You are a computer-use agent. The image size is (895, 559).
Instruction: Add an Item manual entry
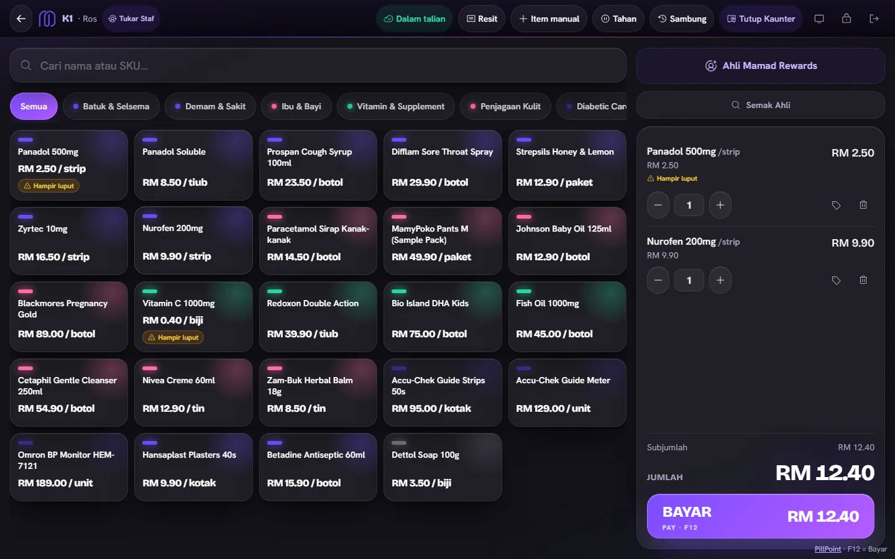point(549,19)
